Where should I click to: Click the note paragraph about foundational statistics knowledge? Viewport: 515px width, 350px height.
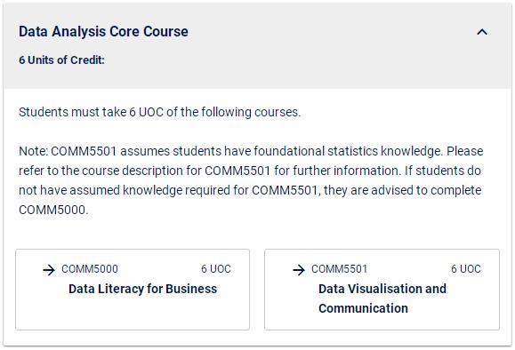pyautogui.click(x=251, y=180)
